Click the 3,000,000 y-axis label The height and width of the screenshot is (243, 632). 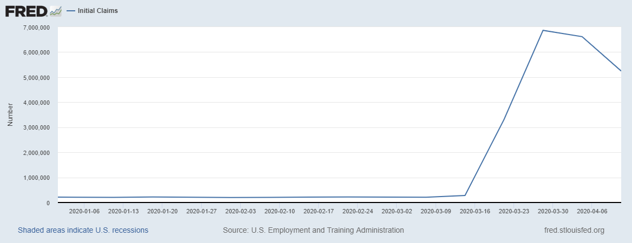click(37, 127)
